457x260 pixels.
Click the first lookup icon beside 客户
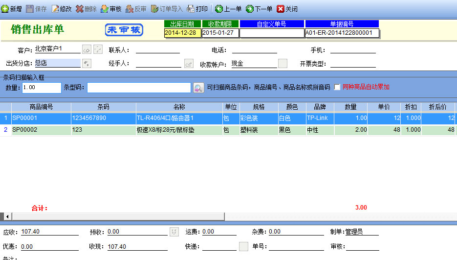tap(87, 49)
